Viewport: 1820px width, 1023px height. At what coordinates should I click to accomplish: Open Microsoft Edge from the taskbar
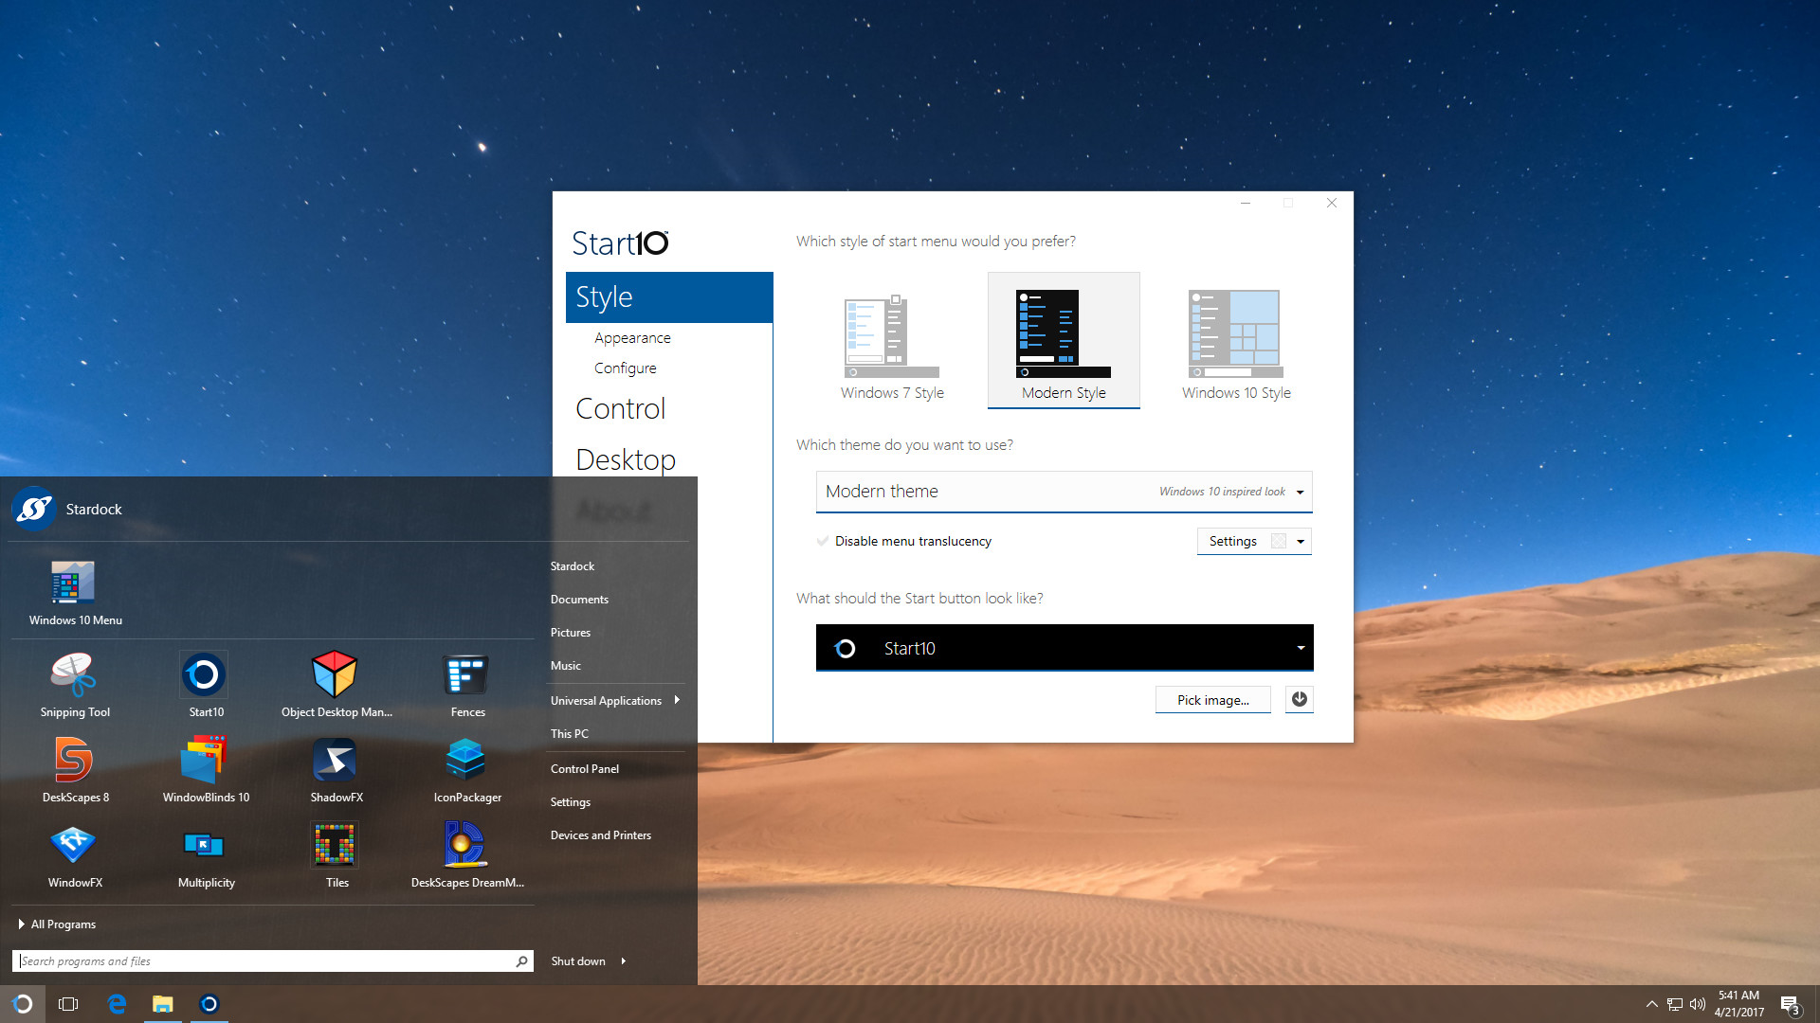[x=117, y=1003]
